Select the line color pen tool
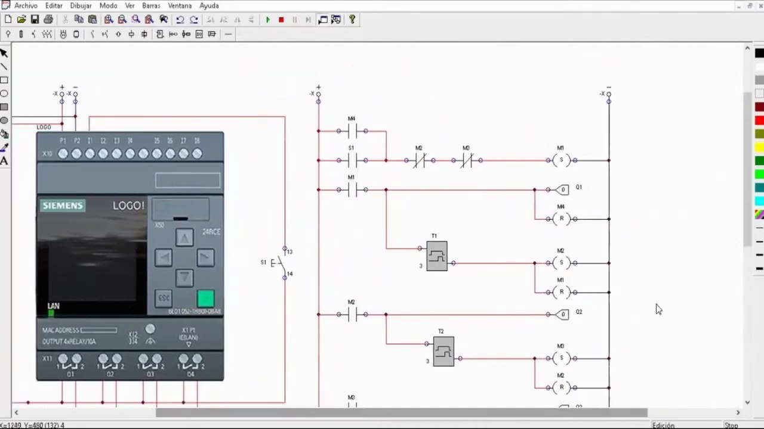The width and height of the screenshot is (764, 429). tap(4, 147)
